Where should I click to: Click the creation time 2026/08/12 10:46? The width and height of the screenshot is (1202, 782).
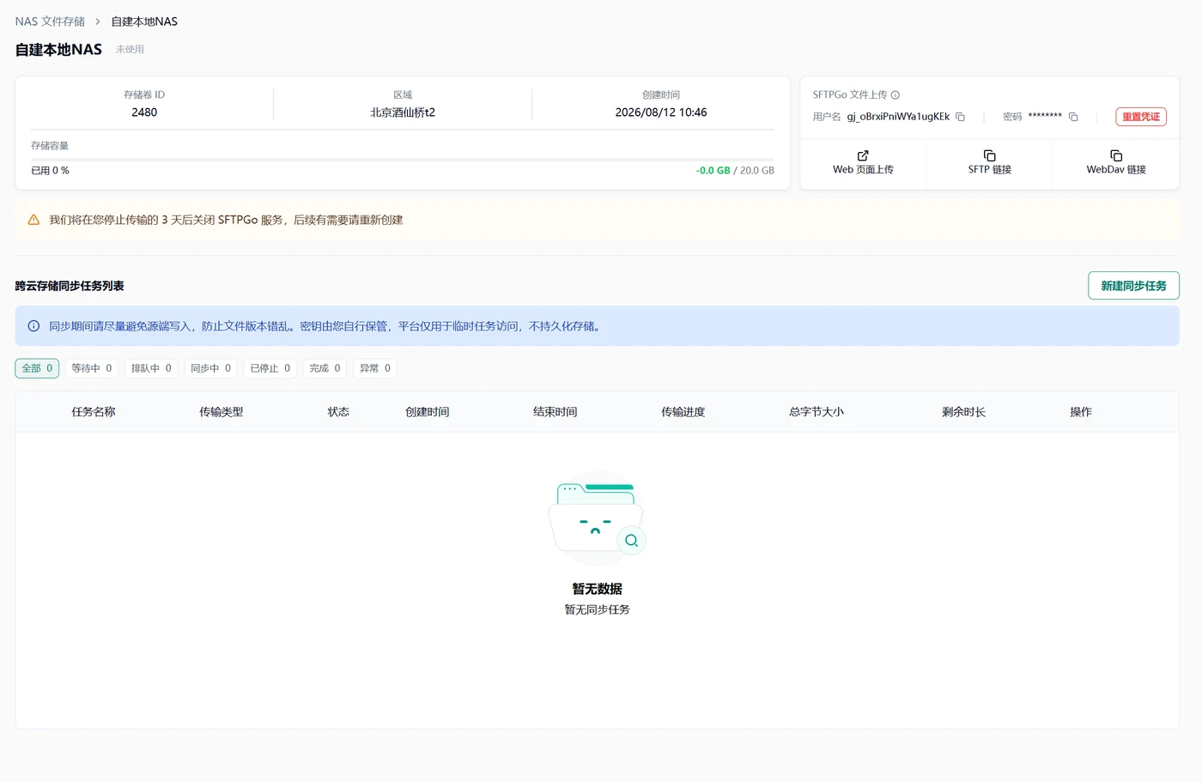point(661,112)
